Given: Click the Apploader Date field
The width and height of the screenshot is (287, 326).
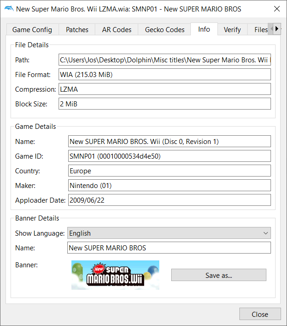Looking at the screenshot, I should [x=169, y=200].
